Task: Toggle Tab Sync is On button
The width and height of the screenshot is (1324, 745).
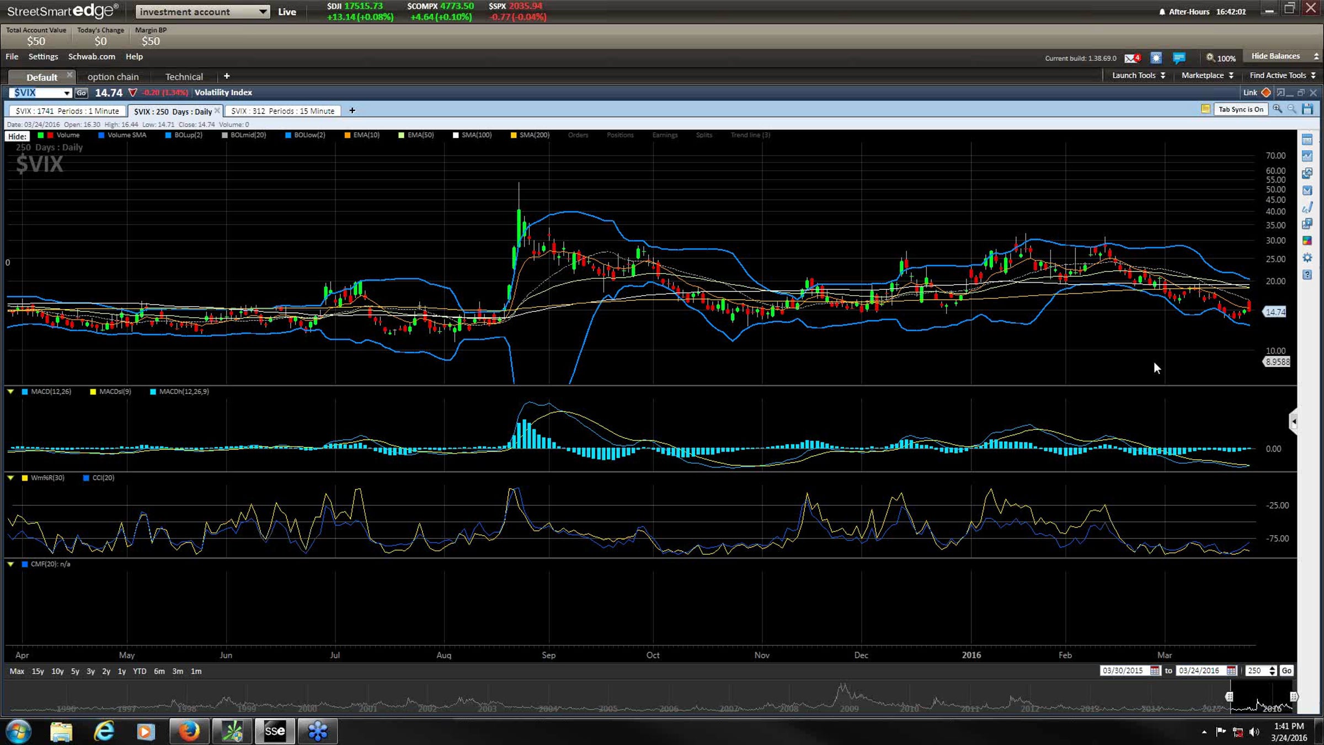Action: click(1241, 109)
